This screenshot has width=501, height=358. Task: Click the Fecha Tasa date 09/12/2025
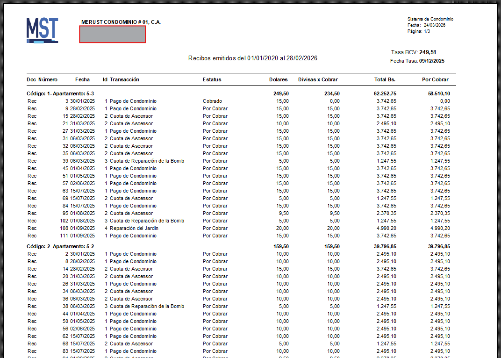click(x=432, y=61)
